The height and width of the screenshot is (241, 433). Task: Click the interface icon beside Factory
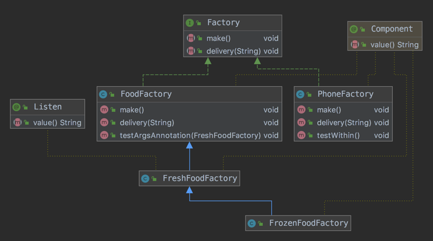[x=190, y=23]
